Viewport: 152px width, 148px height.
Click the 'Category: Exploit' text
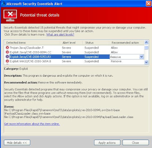pyautogui.click(x=16, y=69)
